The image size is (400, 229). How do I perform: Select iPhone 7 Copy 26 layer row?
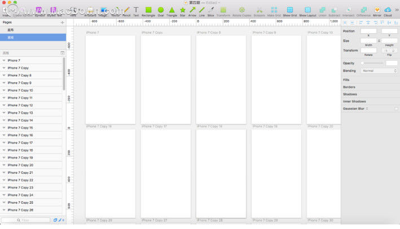pos(31,210)
